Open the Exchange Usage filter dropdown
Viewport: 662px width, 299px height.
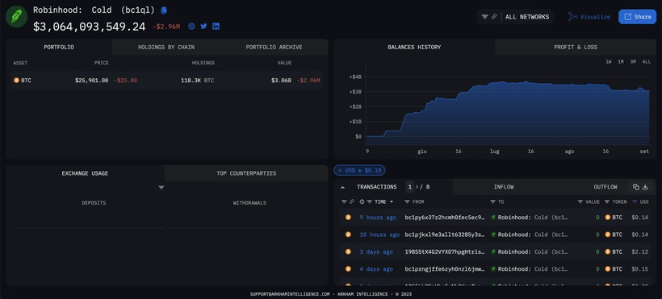coord(161,187)
